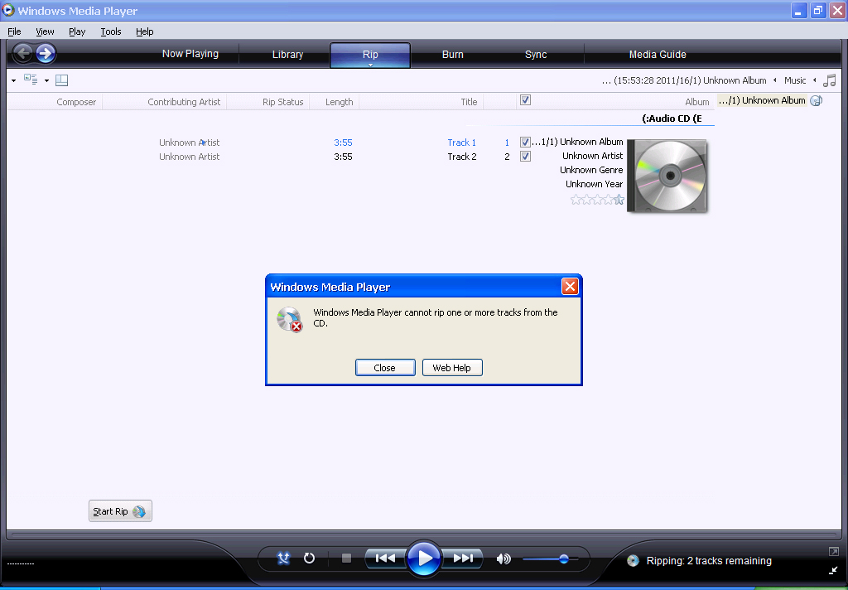Click the Unknown Genre label
Image resolution: width=848 pixels, height=590 pixels.
click(591, 170)
